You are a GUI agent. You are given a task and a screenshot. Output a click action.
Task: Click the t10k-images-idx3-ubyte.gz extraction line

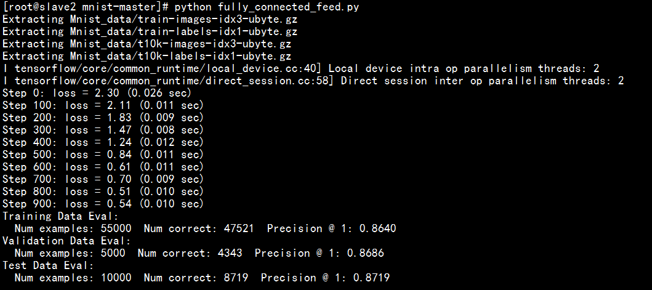click(x=147, y=44)
